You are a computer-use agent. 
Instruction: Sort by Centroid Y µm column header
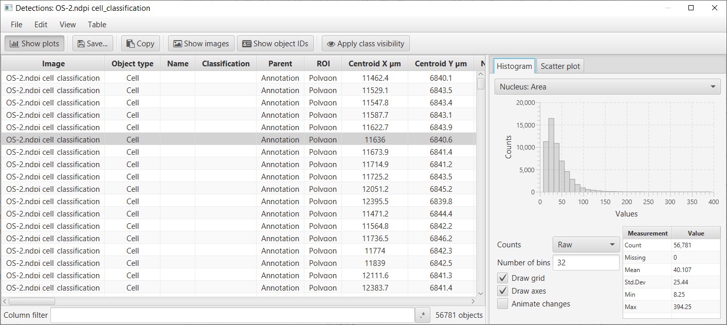(x=441, y=64)
